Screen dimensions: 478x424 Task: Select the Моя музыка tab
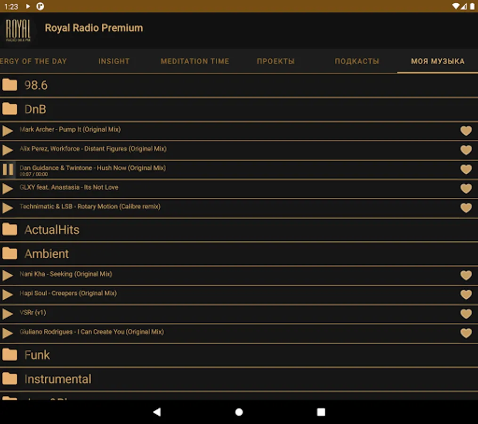click(437, 61)
